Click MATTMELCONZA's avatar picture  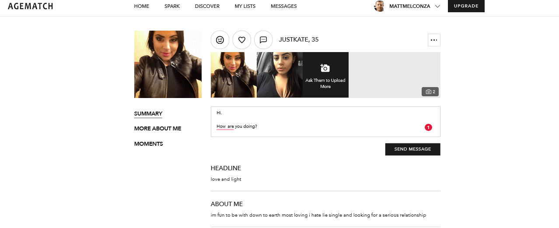click(379, 6)
